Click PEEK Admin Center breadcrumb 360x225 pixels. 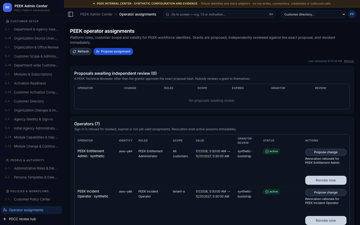click(x=96, y=14)
